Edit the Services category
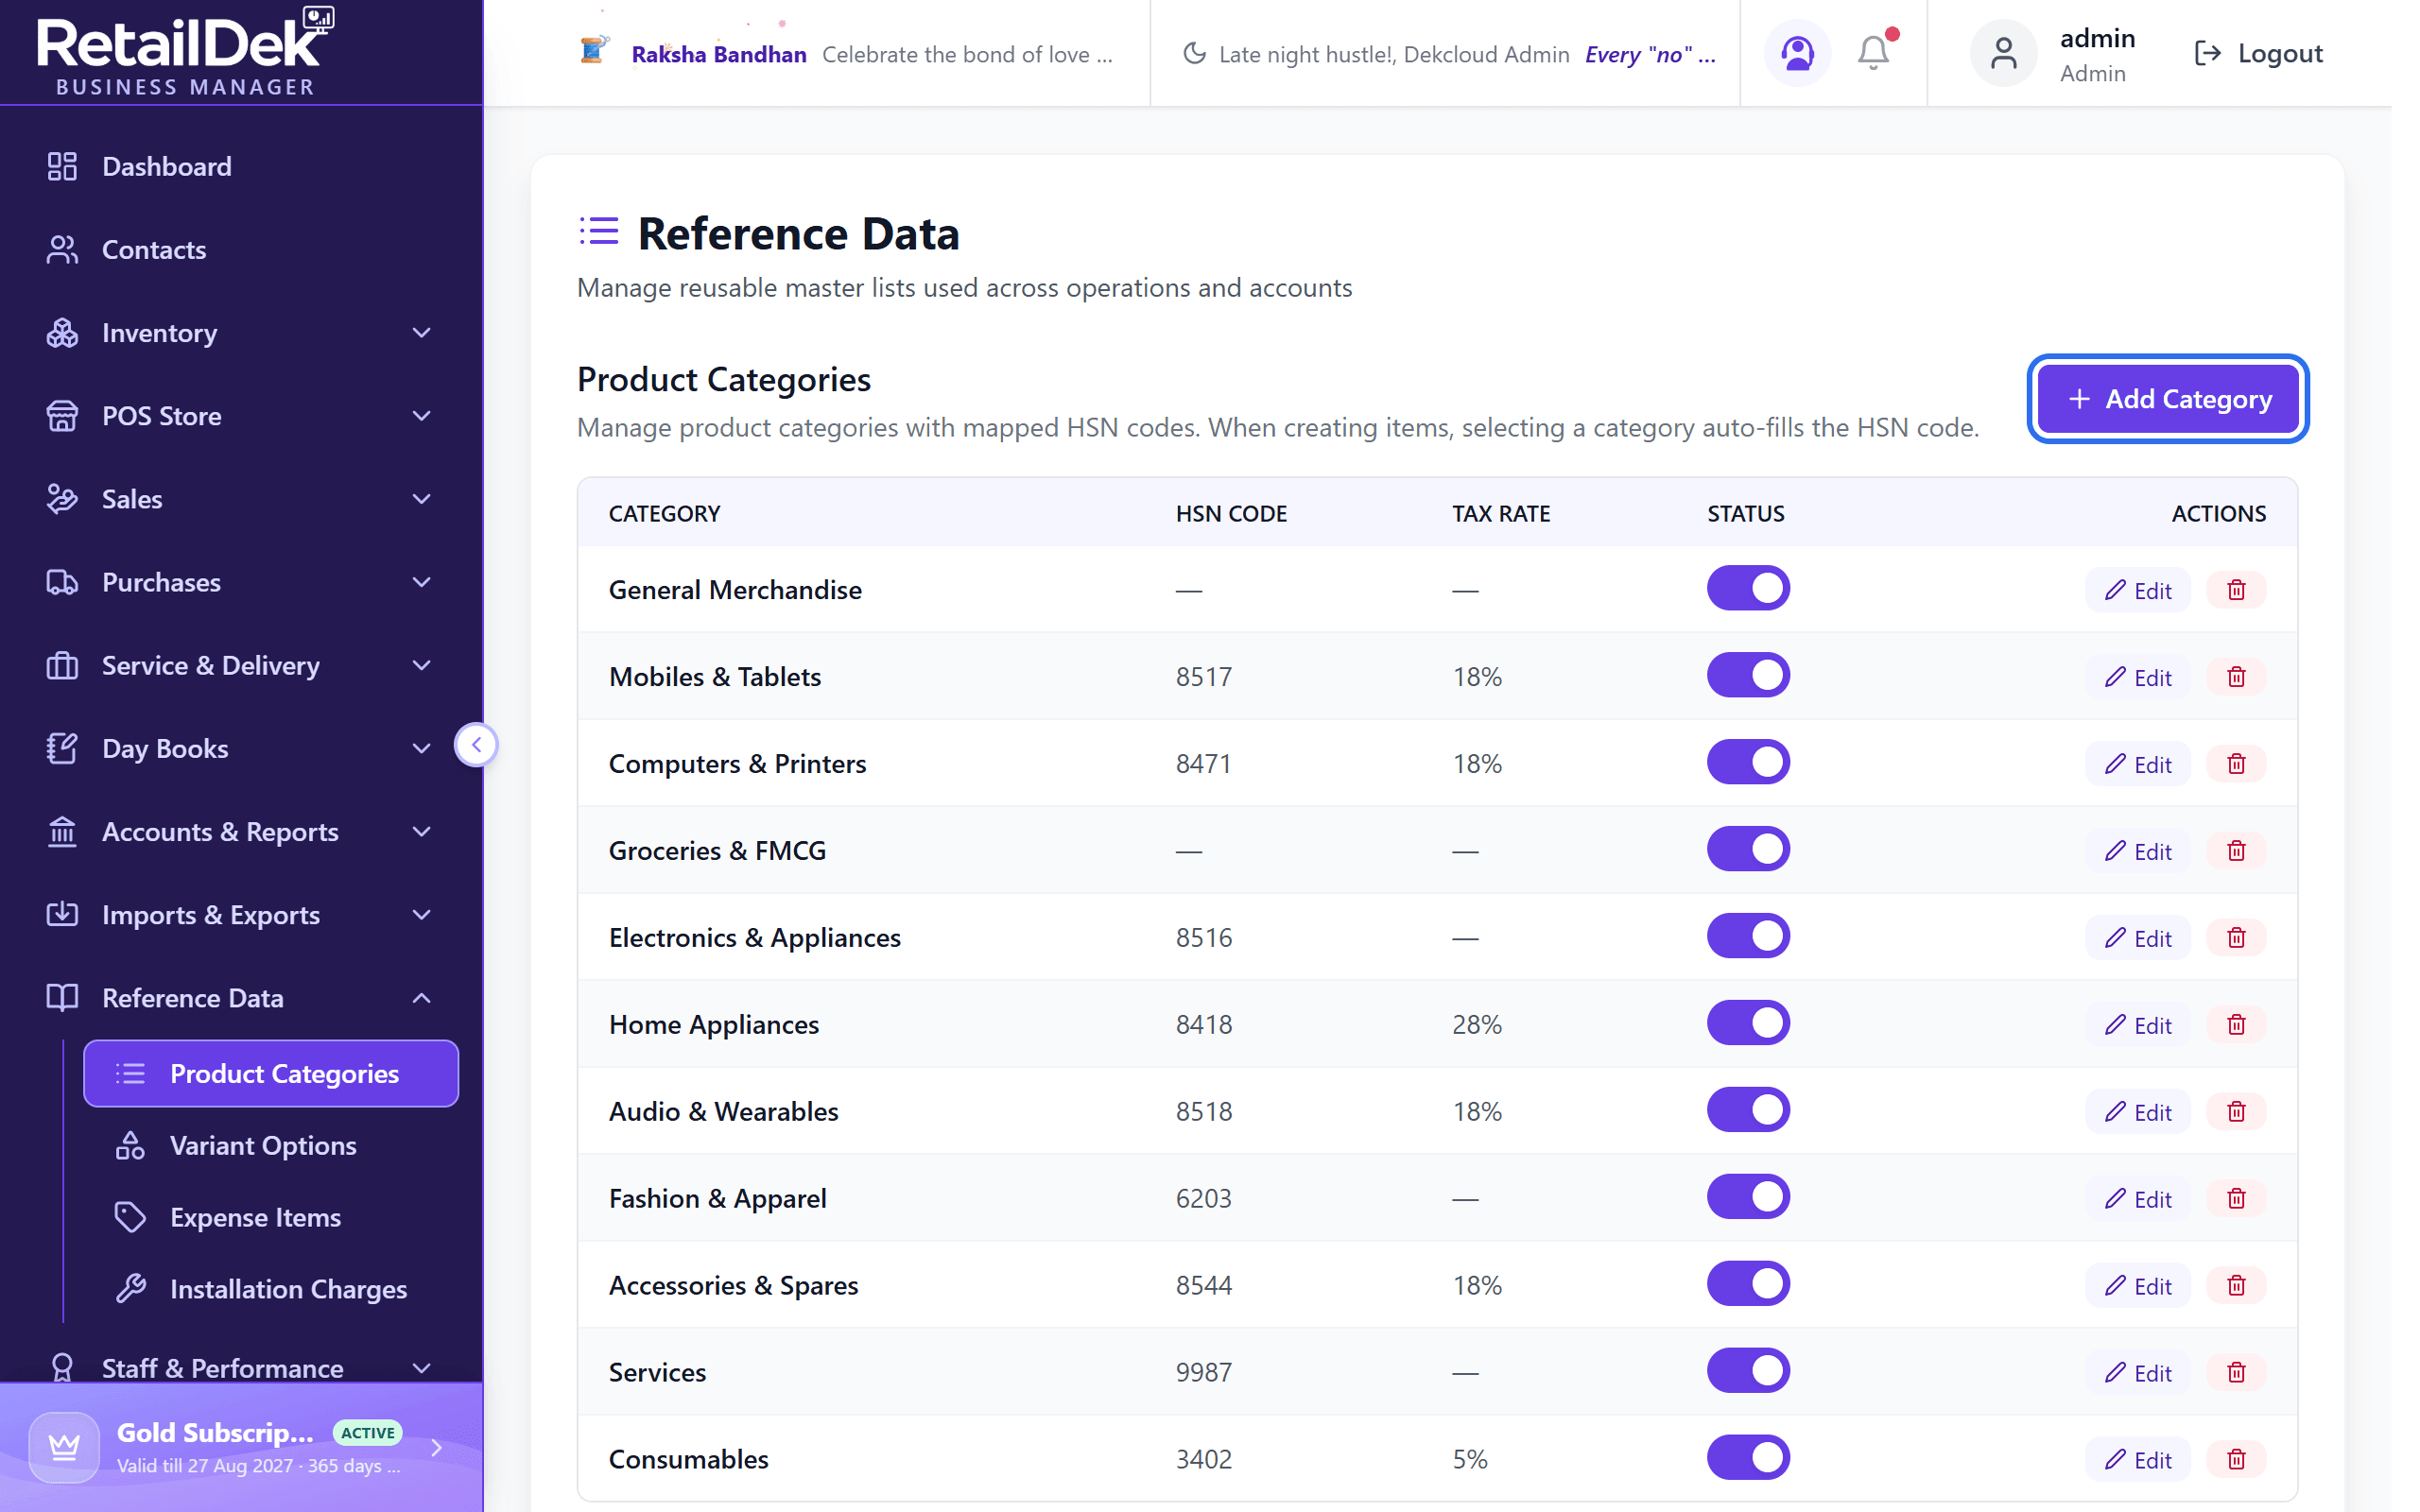Image resolution: width=2420 pixels, height=1512 pixels. [x=2137, y=1373]
